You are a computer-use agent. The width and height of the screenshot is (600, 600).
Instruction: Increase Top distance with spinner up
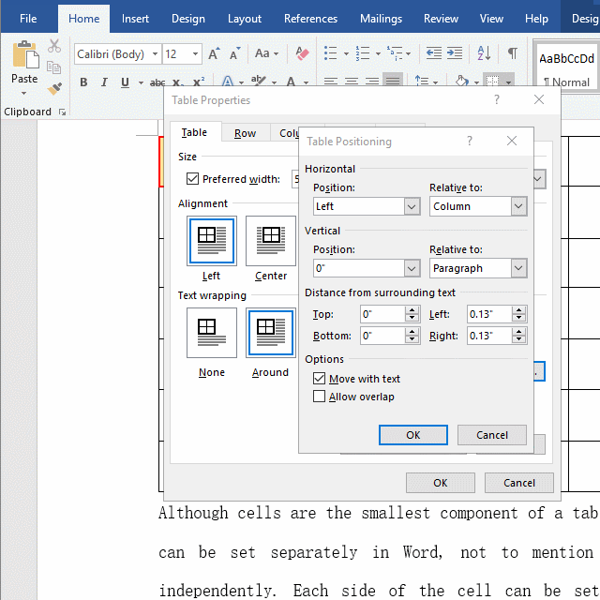412,310
